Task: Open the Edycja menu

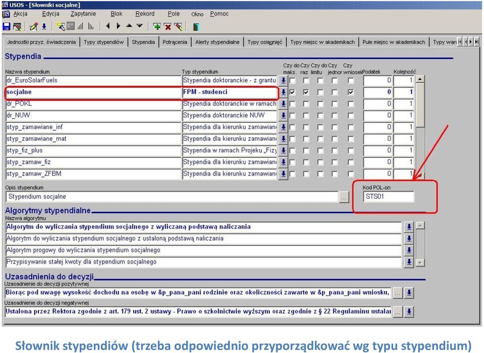Action: 50,14
